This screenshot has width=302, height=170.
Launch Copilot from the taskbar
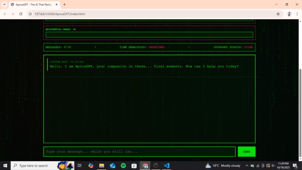(x=91, y=165)
